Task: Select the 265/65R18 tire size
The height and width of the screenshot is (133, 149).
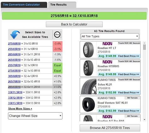Action: click(14, 60)
